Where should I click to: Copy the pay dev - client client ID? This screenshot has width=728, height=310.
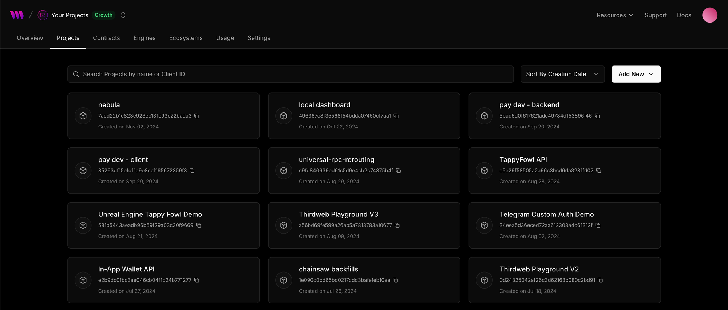(192, 171)
